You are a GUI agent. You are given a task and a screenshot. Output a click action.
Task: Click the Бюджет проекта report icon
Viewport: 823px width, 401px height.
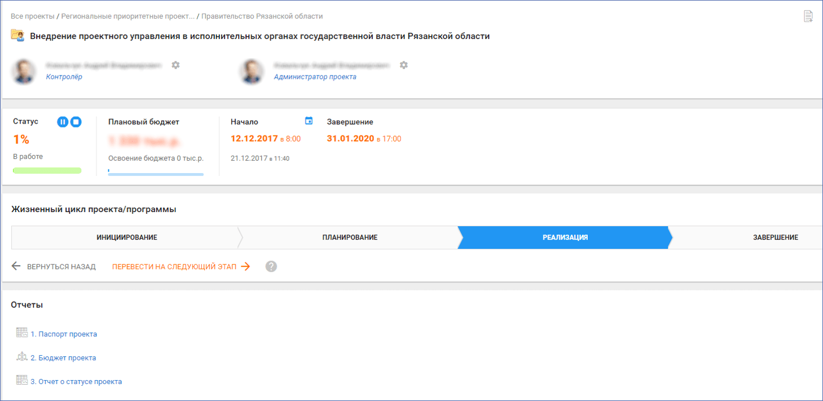(x=22, y=357)
